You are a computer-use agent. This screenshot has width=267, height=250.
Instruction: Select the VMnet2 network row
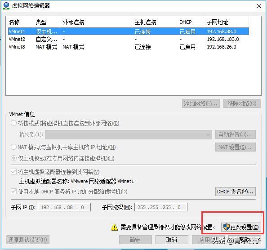point(129,39)
